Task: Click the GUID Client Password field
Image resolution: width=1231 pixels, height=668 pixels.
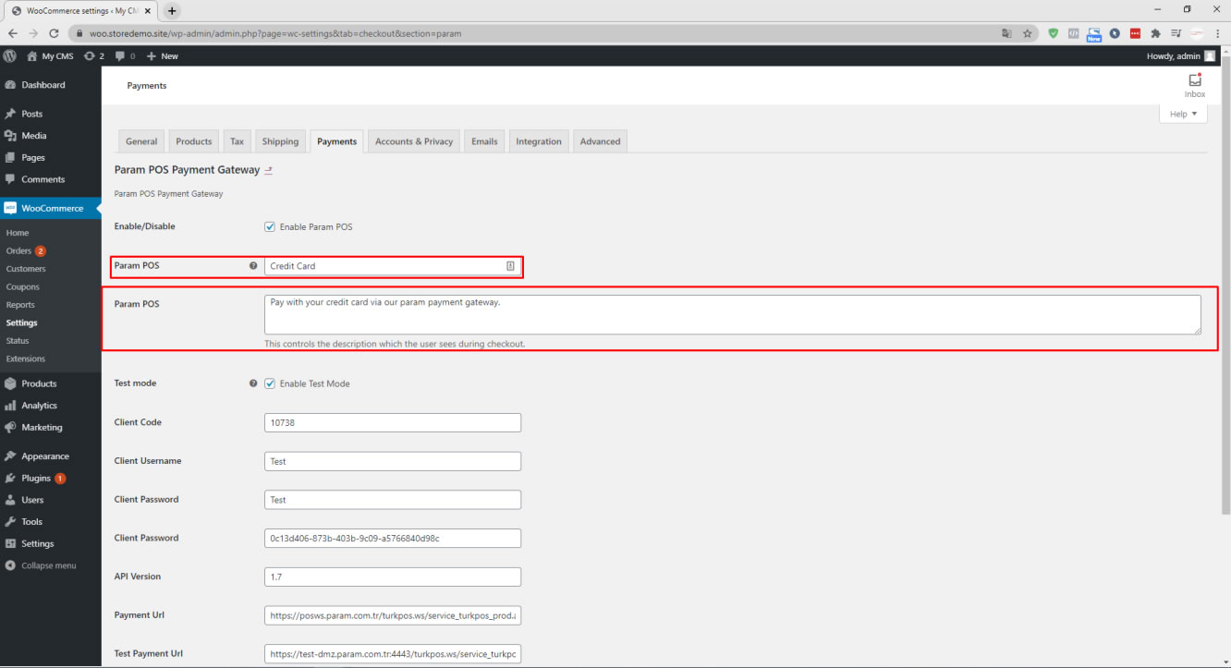Action: click(393, 538)
